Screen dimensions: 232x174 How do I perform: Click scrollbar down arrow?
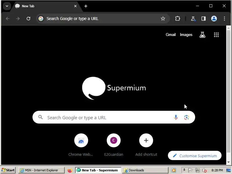click(229, 162)
